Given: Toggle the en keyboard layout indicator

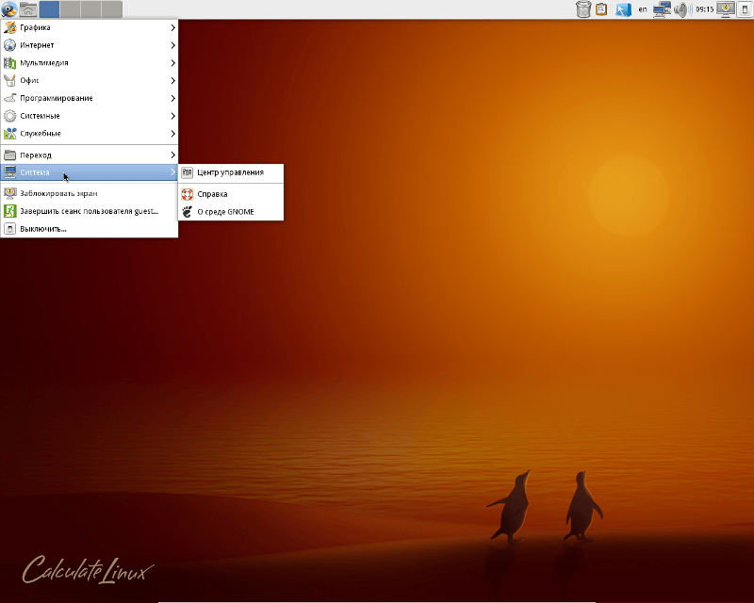Looking at the screenshot, I should [643, 10].
